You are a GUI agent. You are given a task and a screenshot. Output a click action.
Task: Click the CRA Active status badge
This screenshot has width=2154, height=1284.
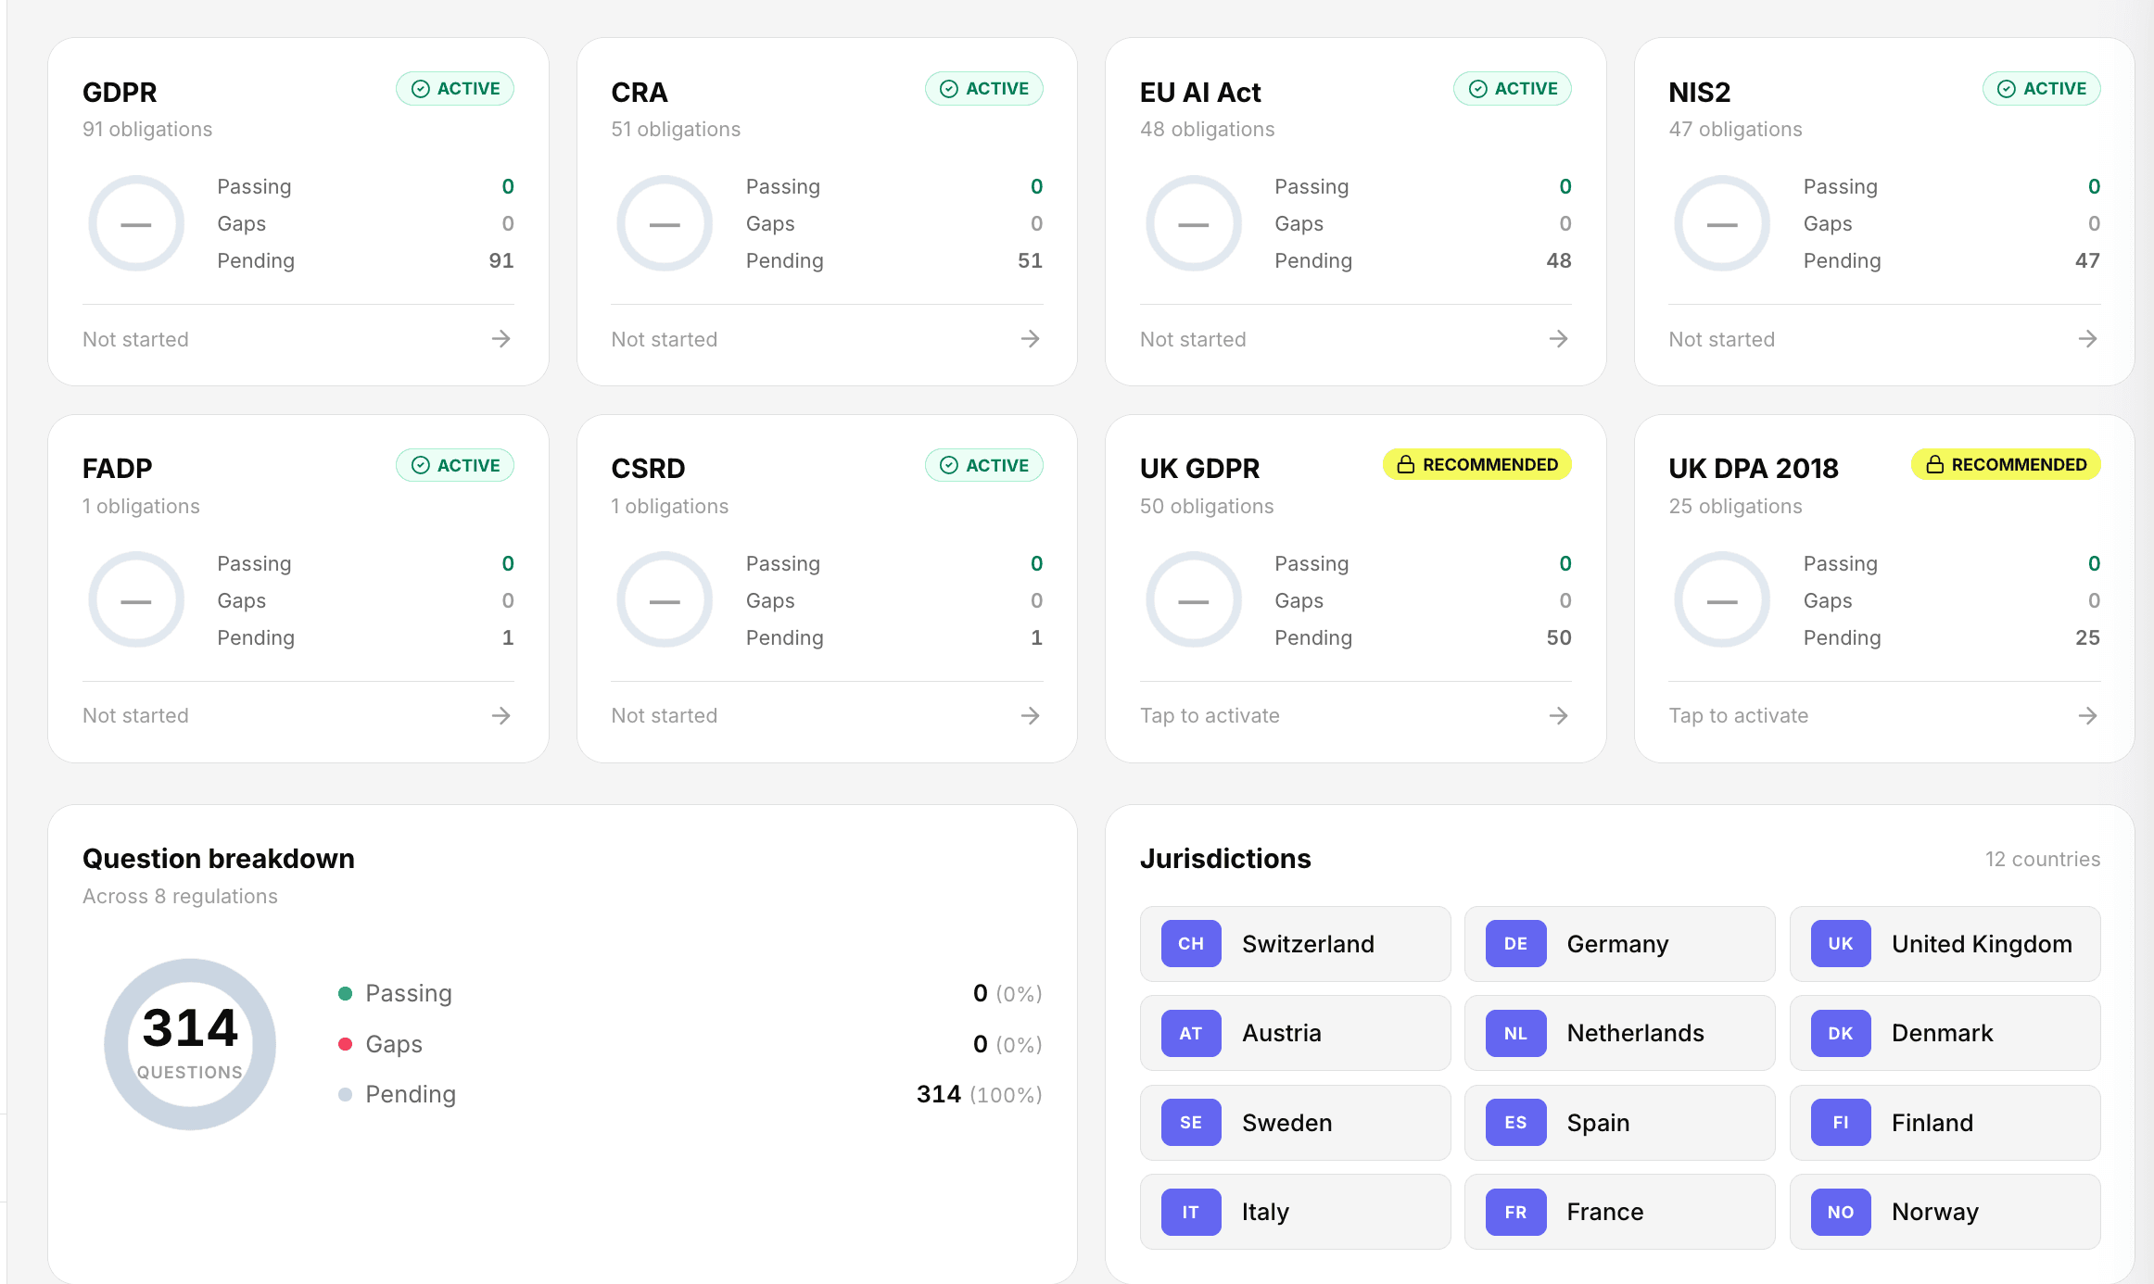tap(983, 89)
